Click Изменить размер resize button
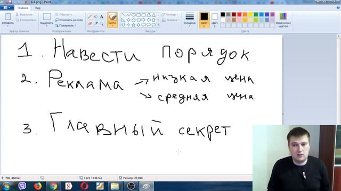 69,20
